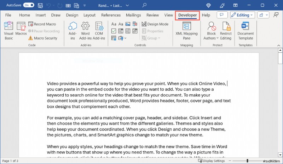Insert a Check Box content control
This screenshot has height=164, width=283.
(x=114, y=31)
